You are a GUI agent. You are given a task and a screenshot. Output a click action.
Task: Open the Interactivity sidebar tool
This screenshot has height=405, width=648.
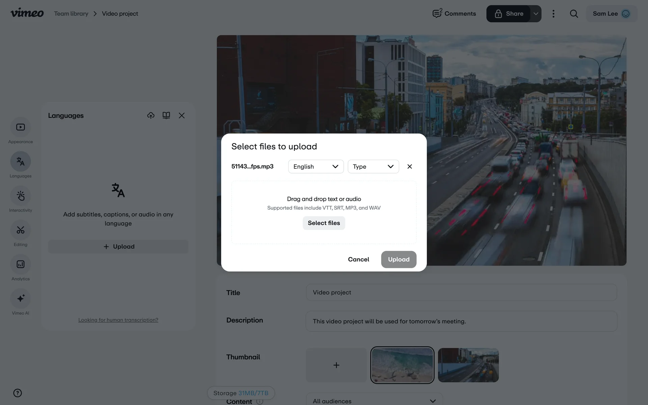(21, 196)
